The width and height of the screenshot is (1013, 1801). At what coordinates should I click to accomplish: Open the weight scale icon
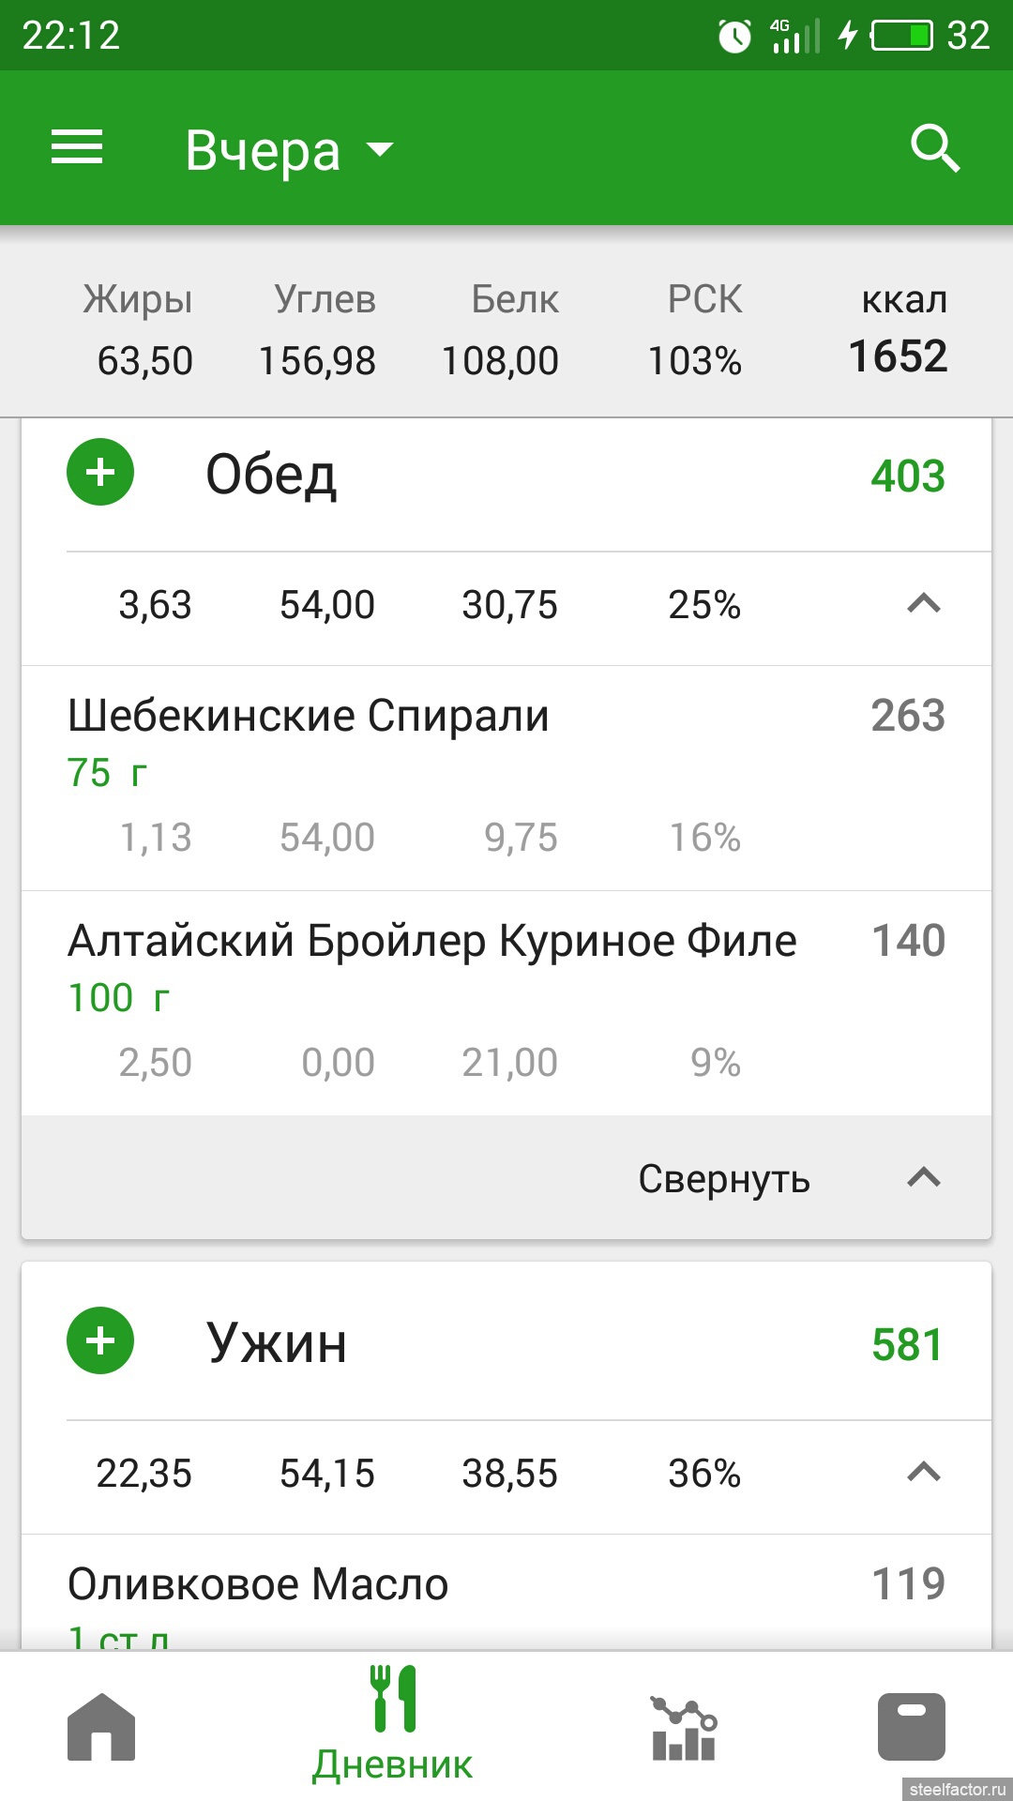tap(911, 1728)
